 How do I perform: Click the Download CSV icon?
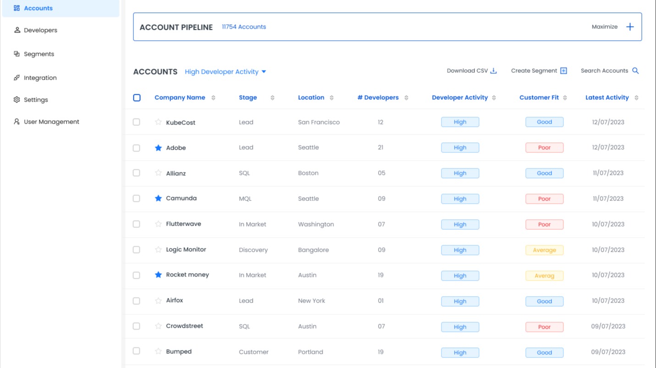tap(493, 70)
